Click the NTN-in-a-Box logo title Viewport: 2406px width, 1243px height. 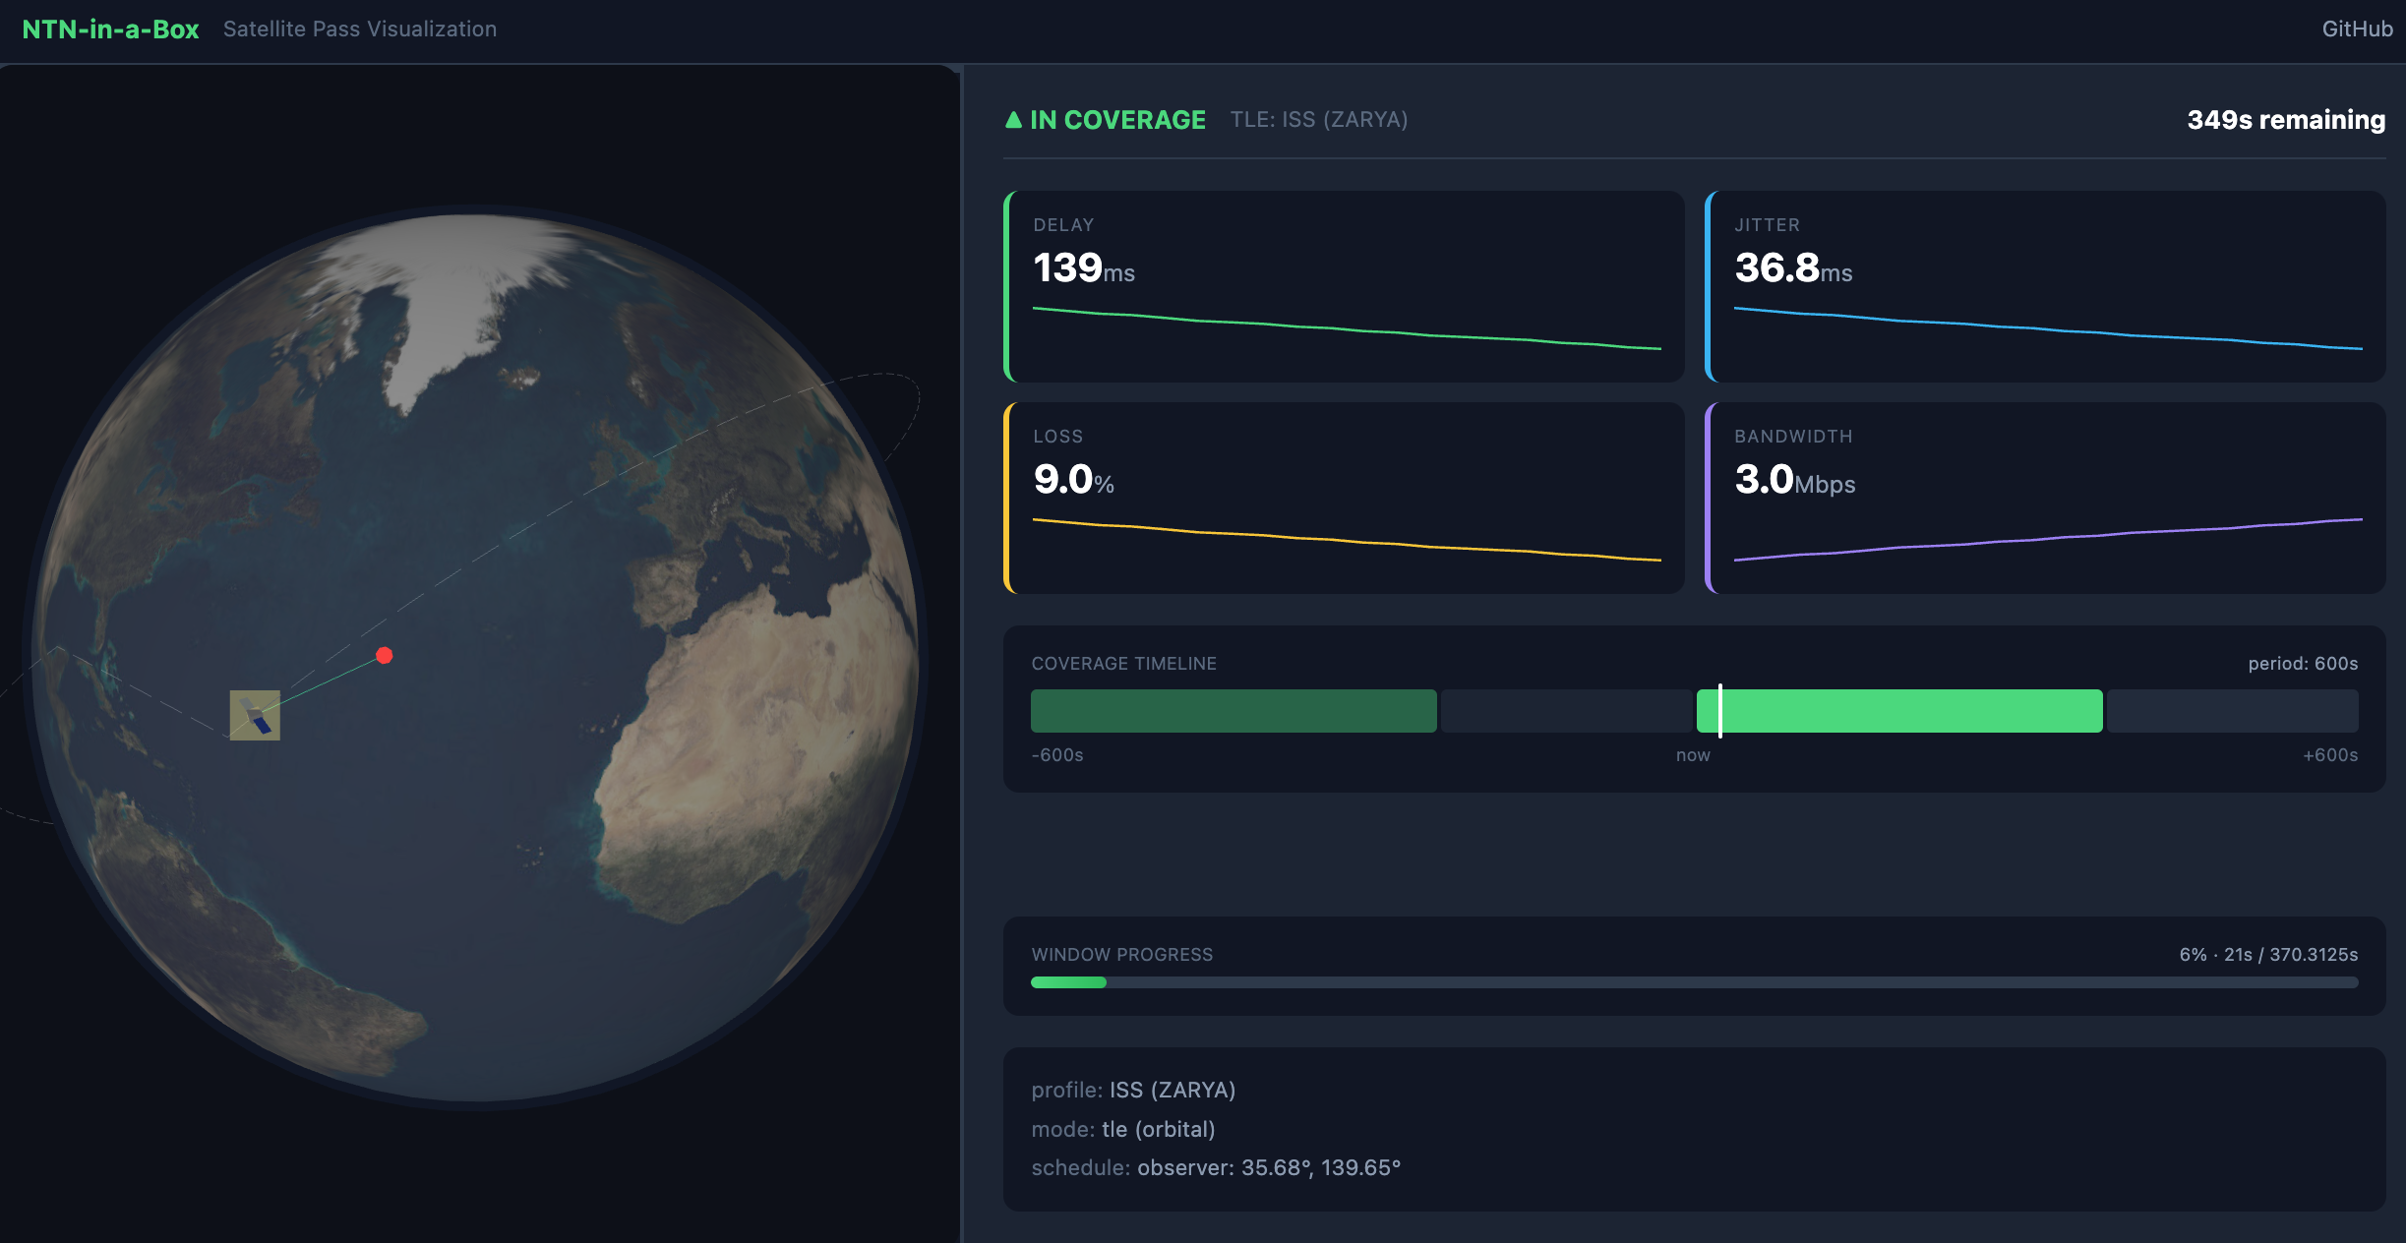point(110,30)
